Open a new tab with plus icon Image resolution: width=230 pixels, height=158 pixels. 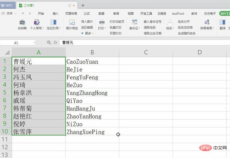point(83,5)
